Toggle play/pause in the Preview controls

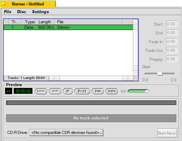click(x=82, y=91)
